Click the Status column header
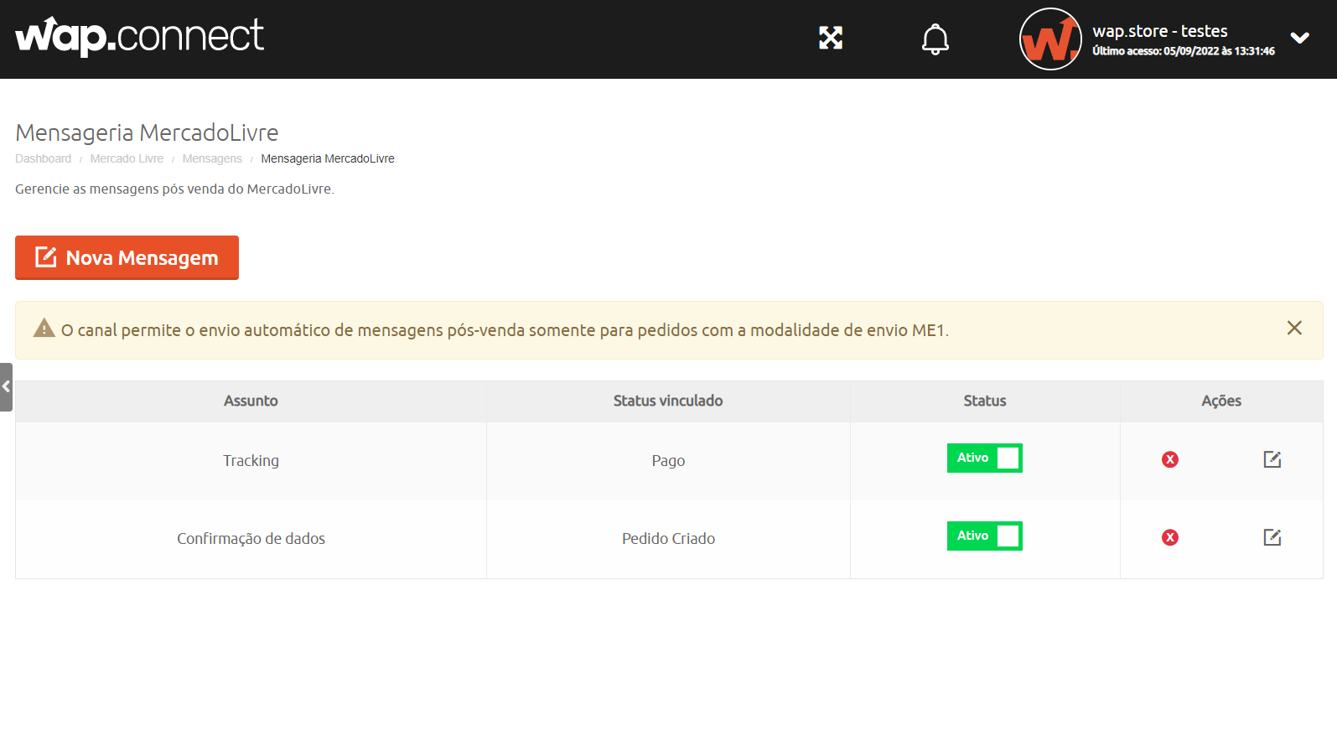 pos(985,401)
